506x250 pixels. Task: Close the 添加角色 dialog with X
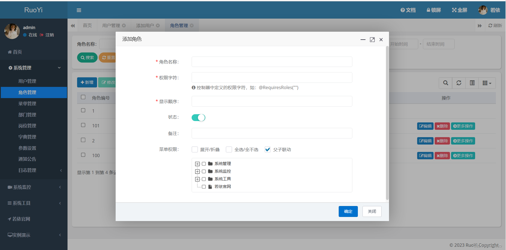click(381, 40)
